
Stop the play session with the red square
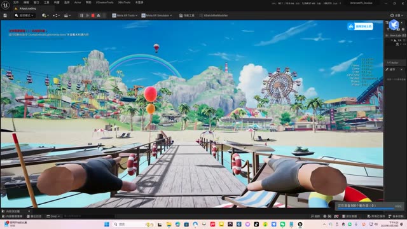93,15
